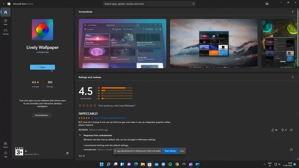
Task: Click the IARC 3+ age rating badge
Action: pos(19,151)
